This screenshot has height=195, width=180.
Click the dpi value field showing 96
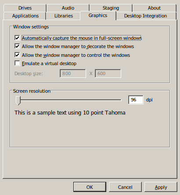136,100
